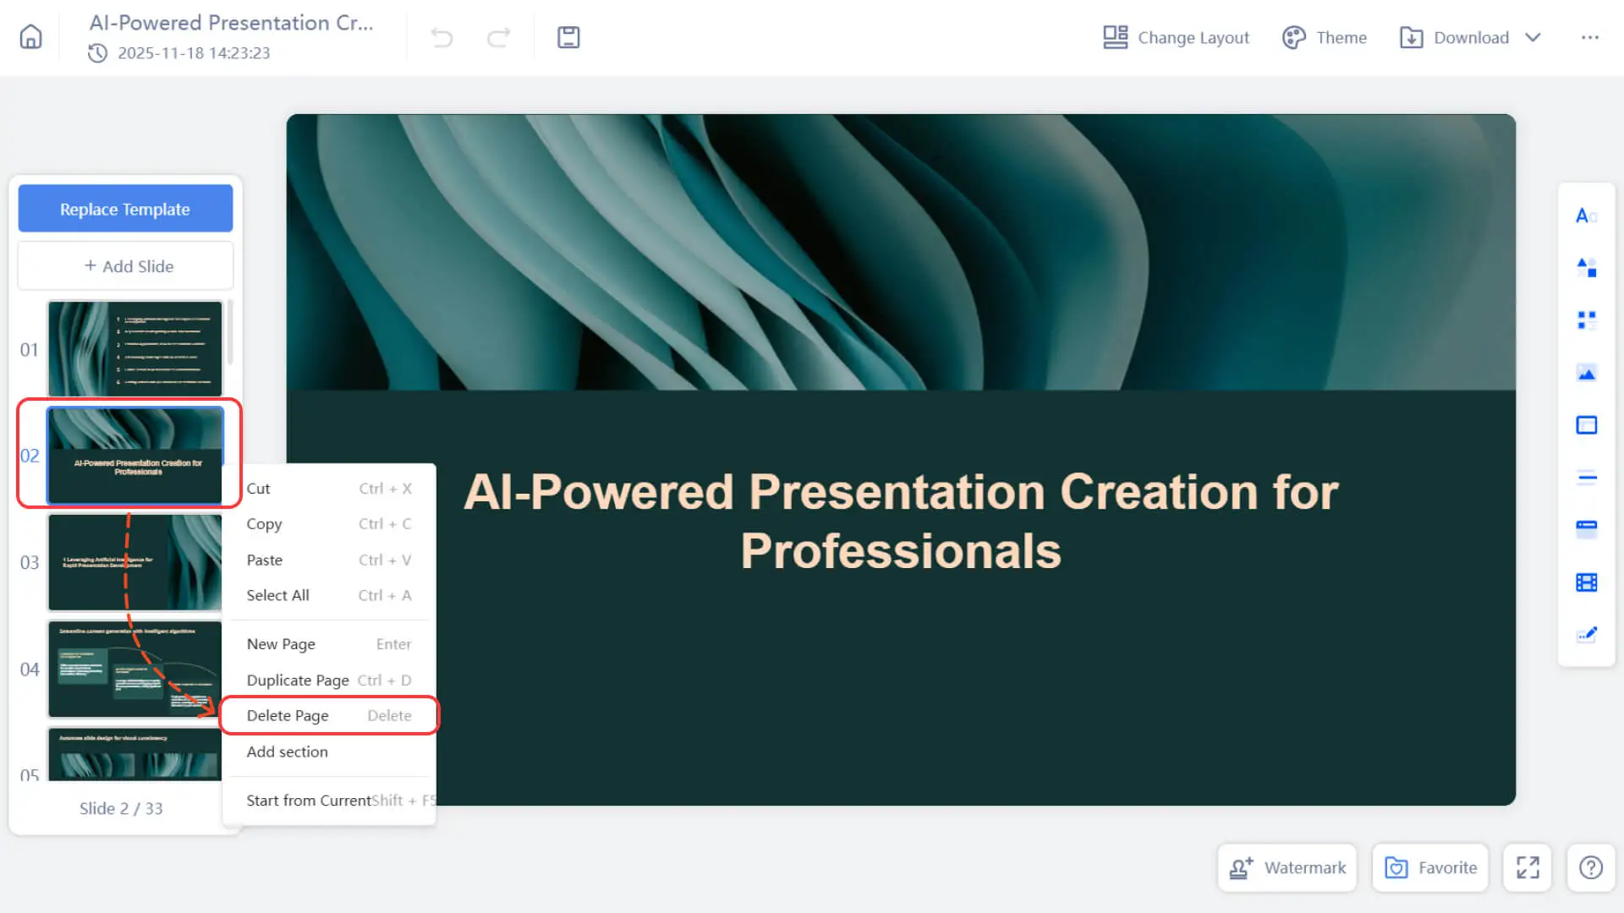Image resolution: width=1624 pixels, height=913 pixels.
Task: Open the help question mark
Action: point(1591,867)
